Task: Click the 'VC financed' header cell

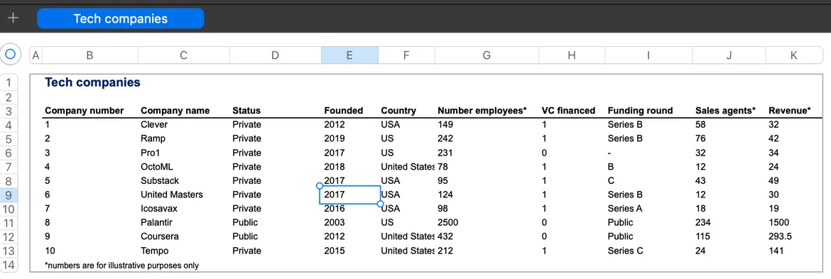Action: pos(568,111)
